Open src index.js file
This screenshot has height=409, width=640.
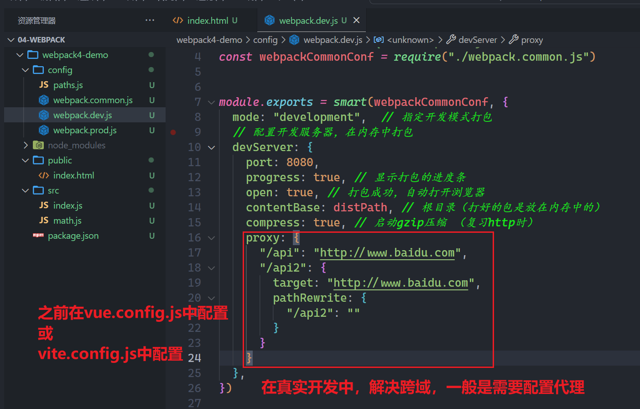pyautogui.click(x=68, y=205)
